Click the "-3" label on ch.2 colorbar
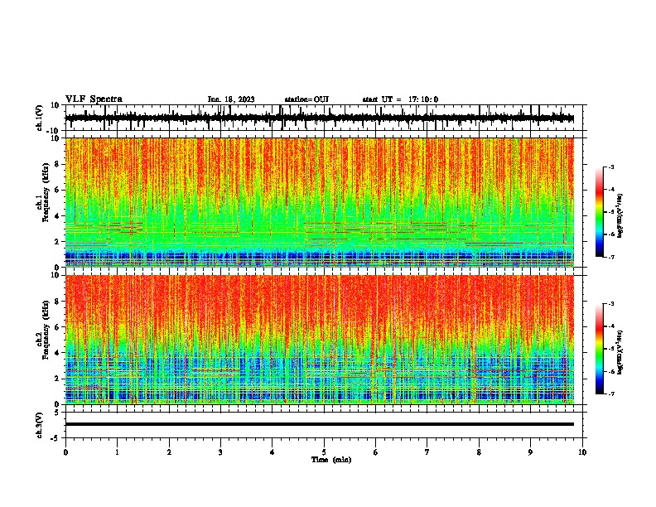The image size is (656, 507). coord(610,304)
